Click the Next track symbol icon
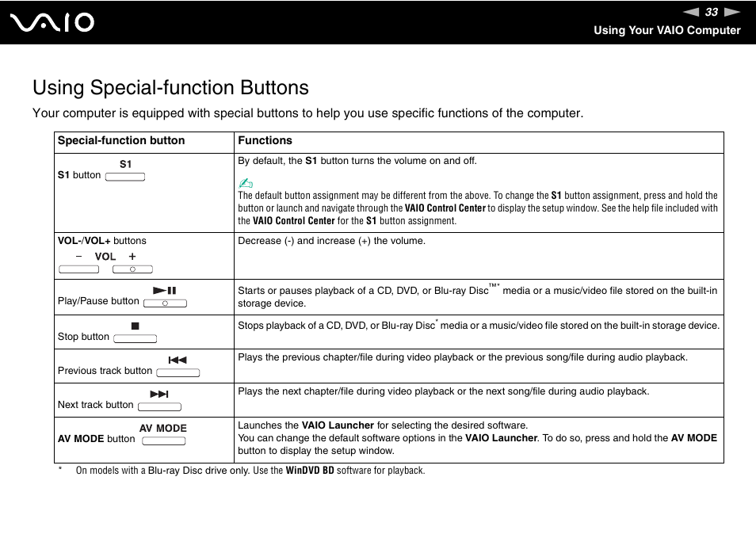 click(159, 395)
